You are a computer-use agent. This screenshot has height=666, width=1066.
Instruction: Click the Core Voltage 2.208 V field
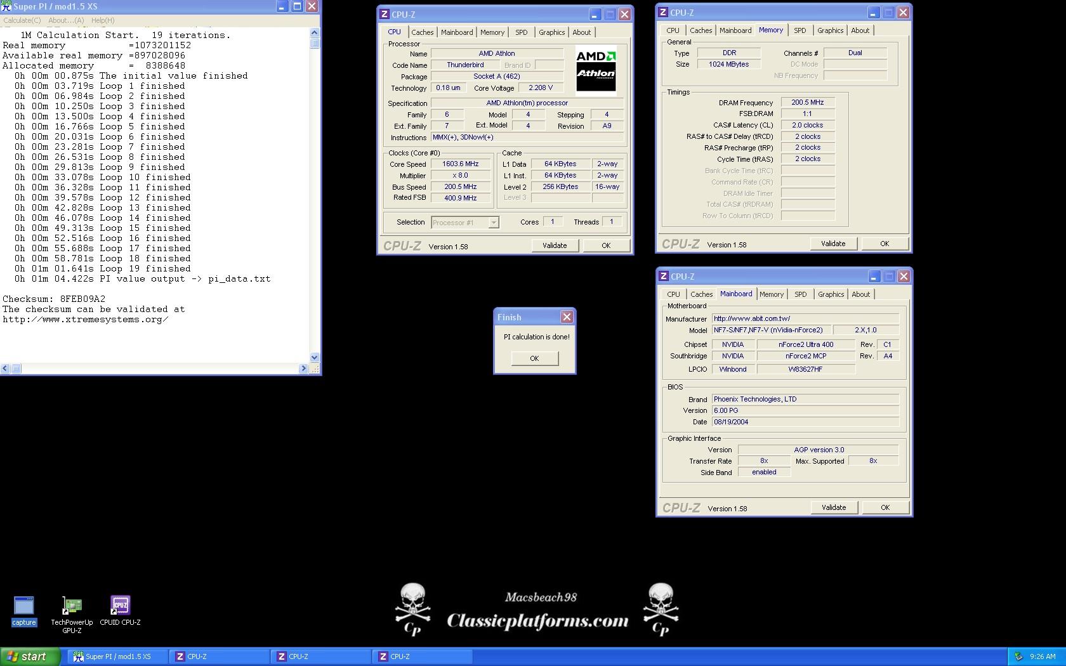click(541, 88)
